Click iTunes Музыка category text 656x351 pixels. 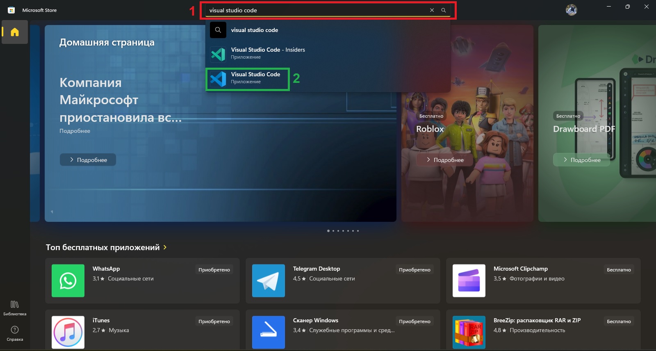coord(119,330)
